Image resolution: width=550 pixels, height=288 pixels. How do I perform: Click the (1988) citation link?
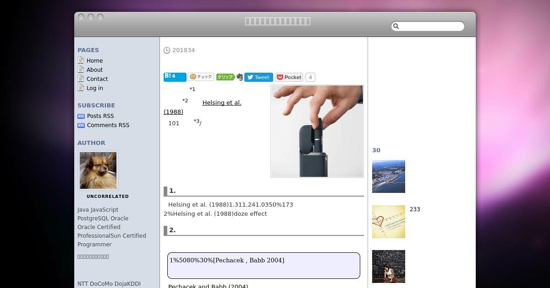(173, 112)
